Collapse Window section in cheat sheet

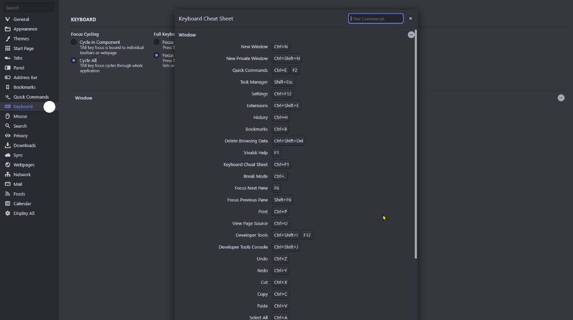(411, 35)
